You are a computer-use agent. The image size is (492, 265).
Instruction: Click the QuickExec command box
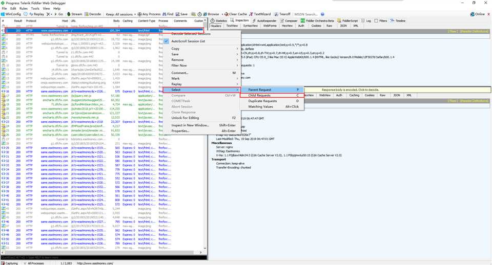(x=104, y=257)
